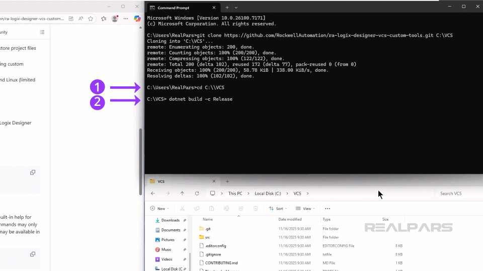The width and height of the screenshot is (483, 271).
Task: Sort files by Name column header
Action: point(208,219)
